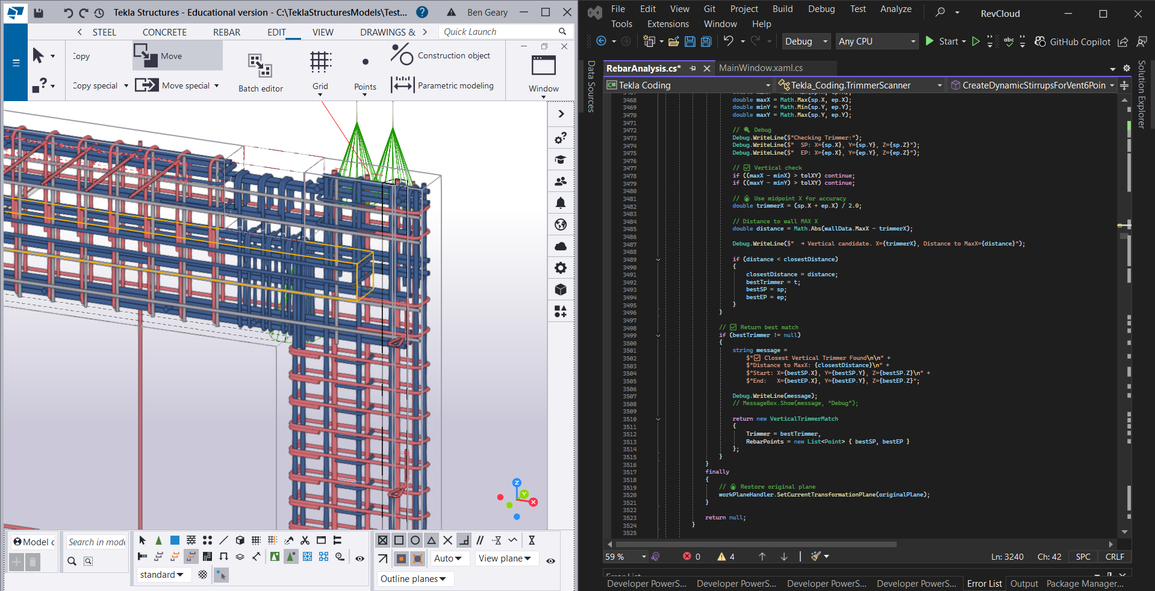Click the Search in model input field
Viewport: 1155px width, 591px height.
tap(96, 542)
